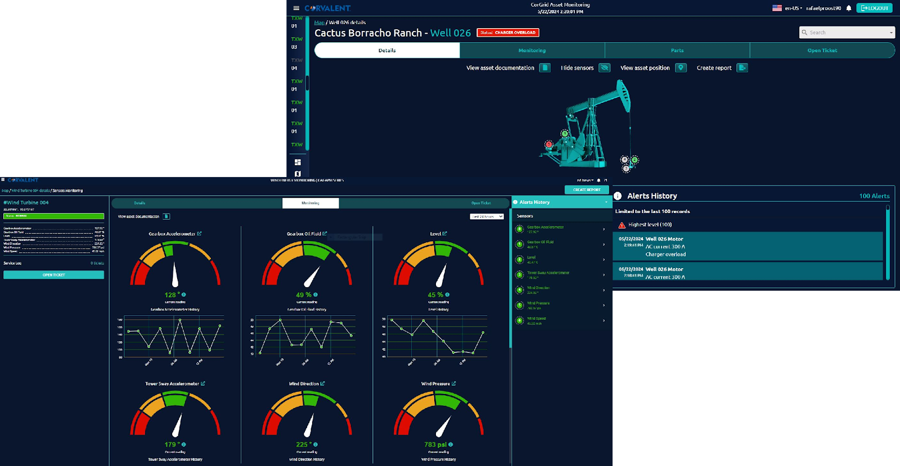Click the Create report export icon

[742, 67]
